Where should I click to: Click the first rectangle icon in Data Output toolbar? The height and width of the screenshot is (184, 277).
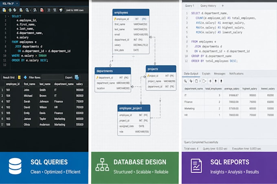pos(196,81)
